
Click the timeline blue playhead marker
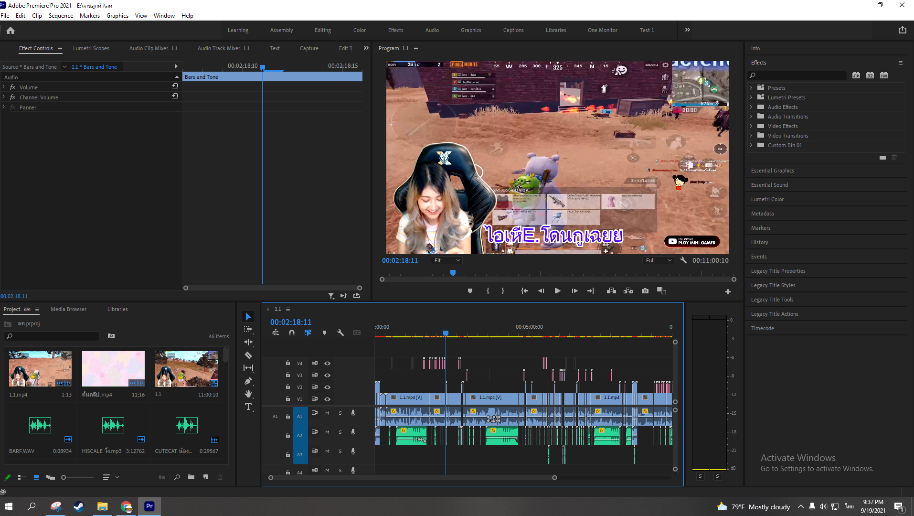coord(446,333)
